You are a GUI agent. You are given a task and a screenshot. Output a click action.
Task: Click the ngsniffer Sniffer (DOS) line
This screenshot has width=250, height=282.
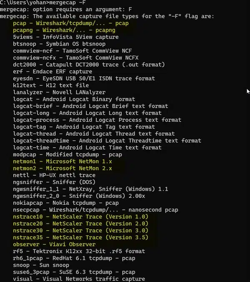point(54,182)
